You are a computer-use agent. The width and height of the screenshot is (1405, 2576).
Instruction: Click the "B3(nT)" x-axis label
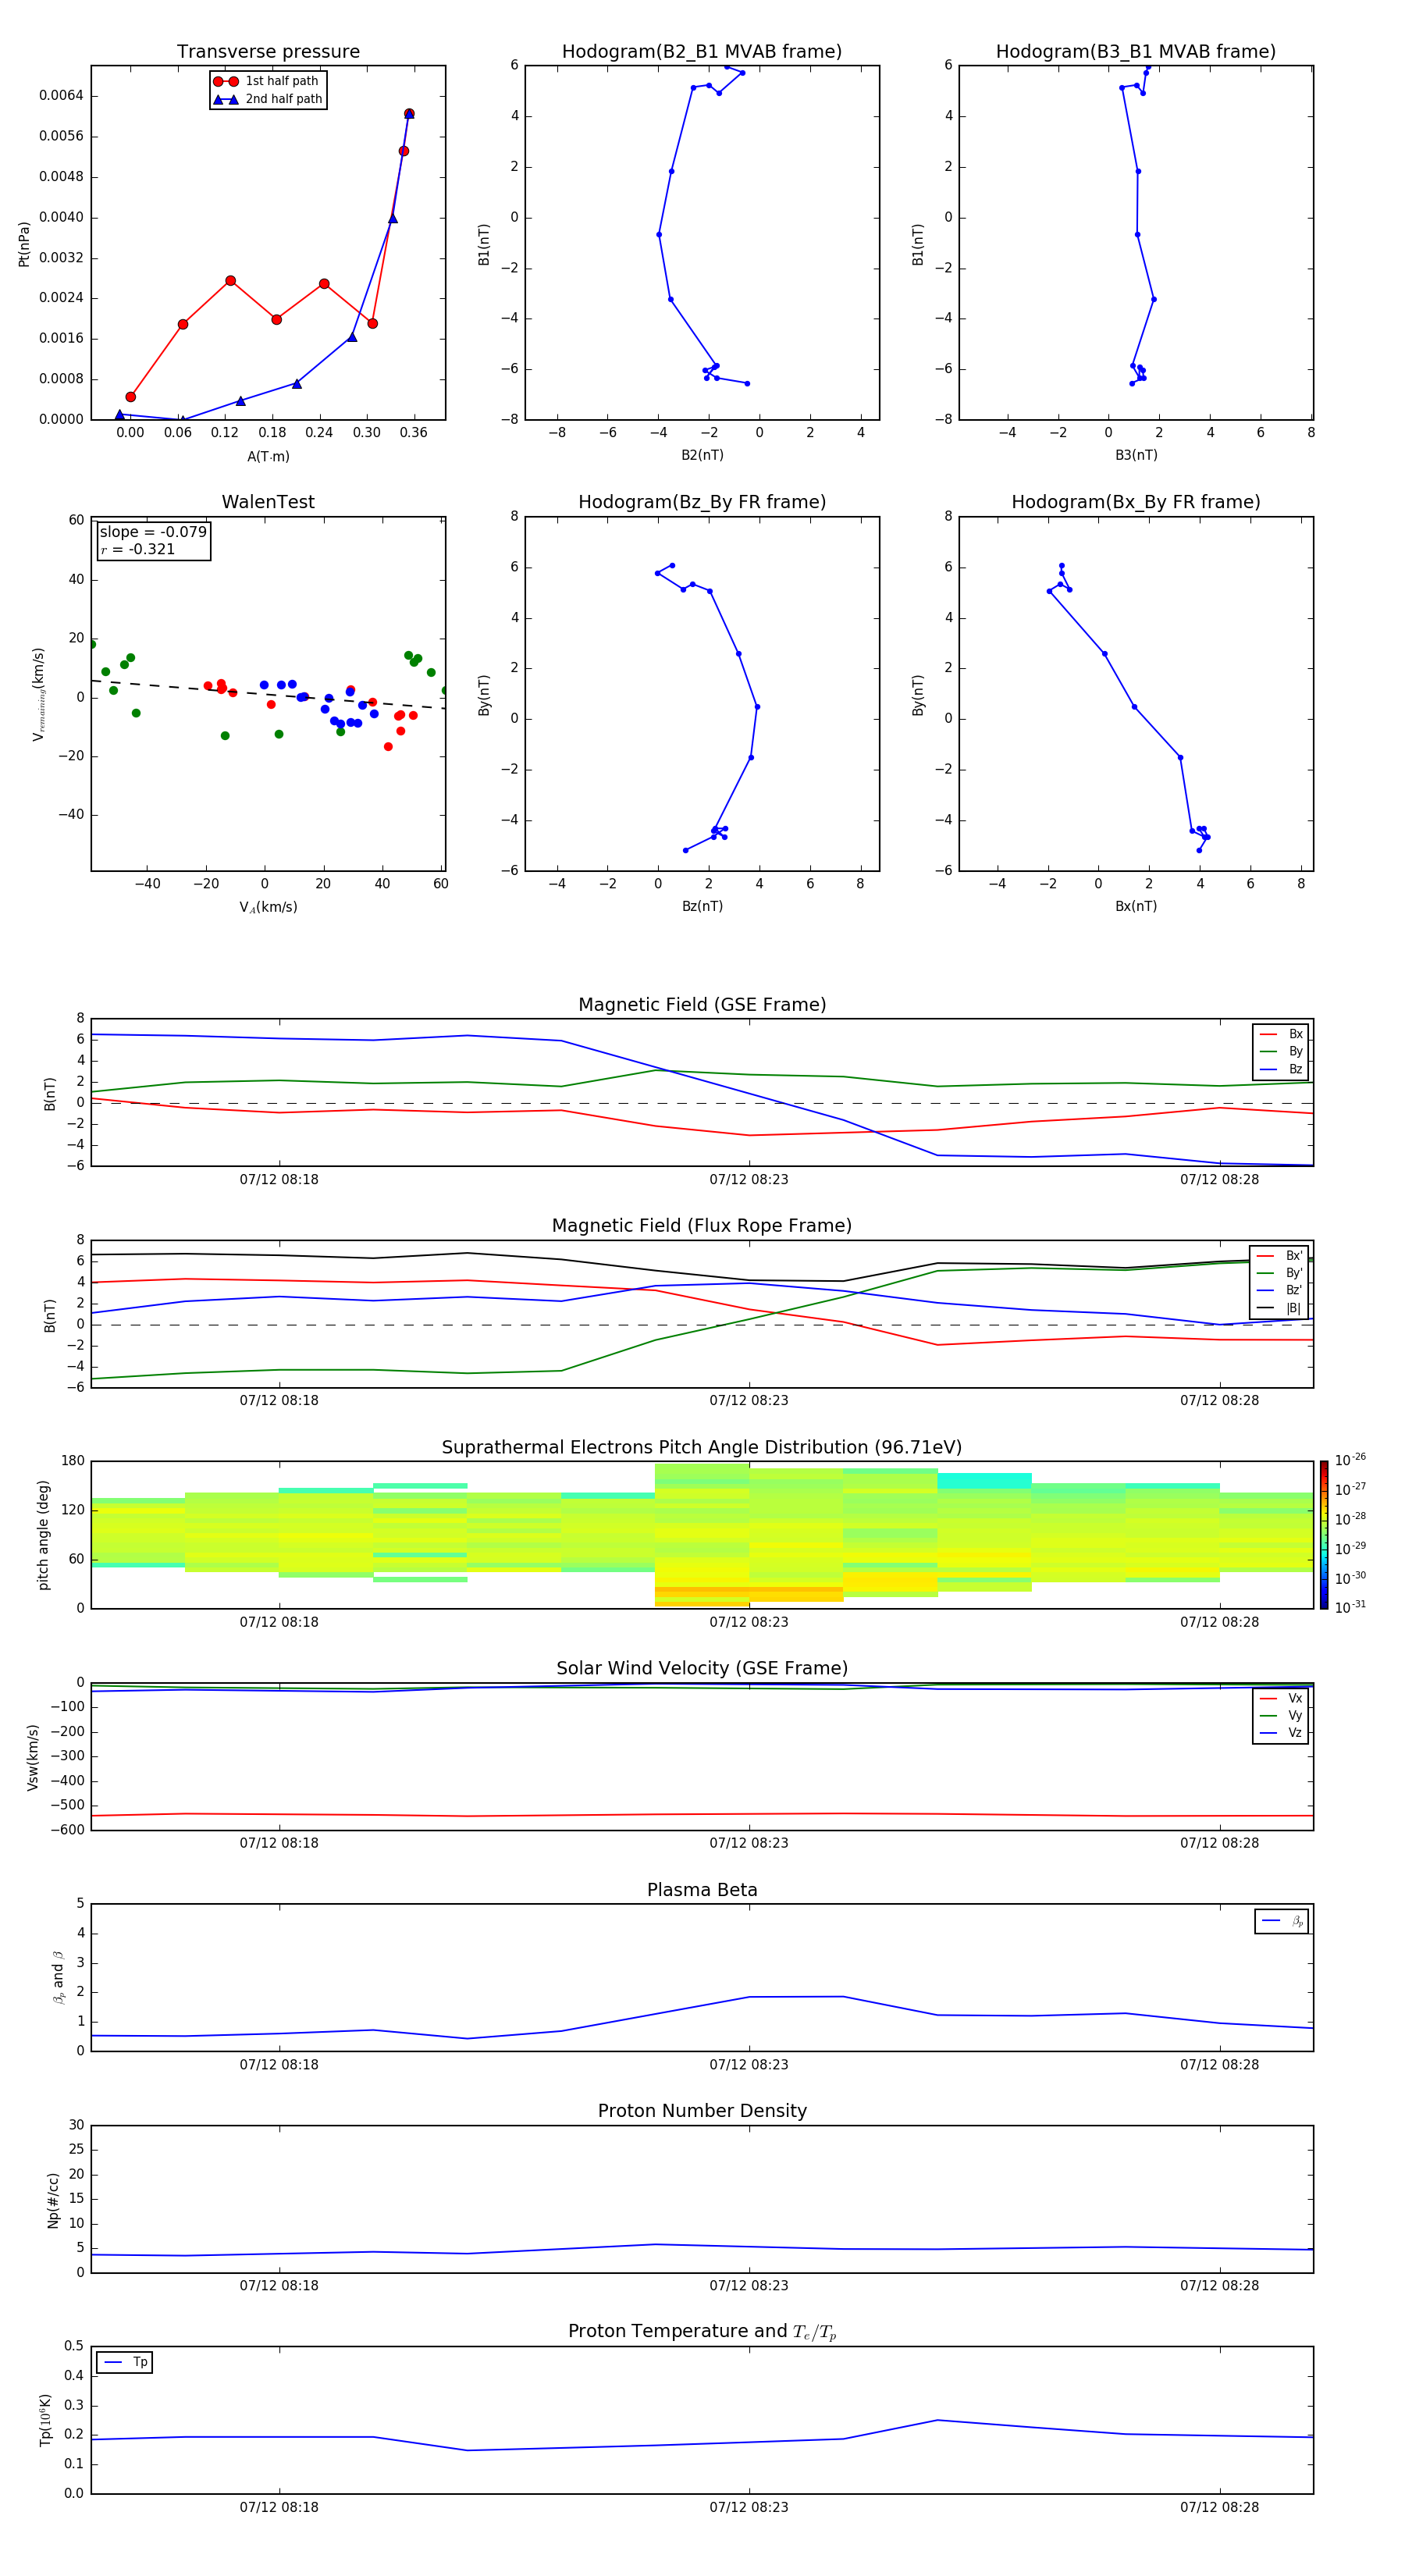click(x=1136, y=455)
